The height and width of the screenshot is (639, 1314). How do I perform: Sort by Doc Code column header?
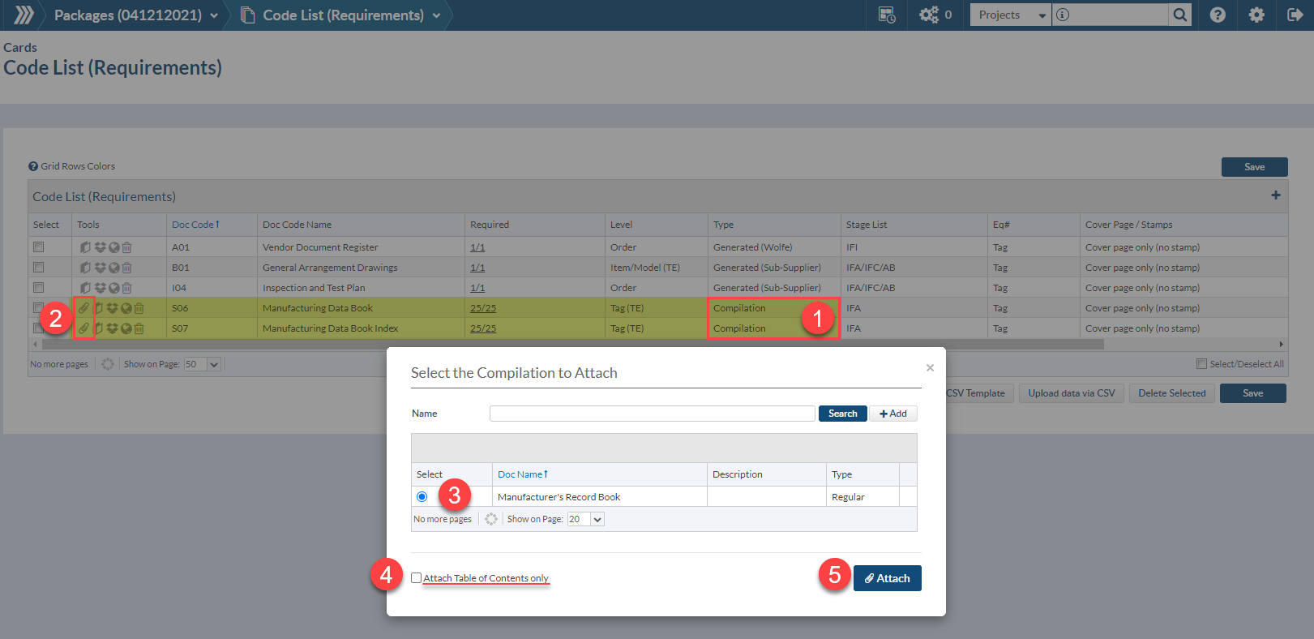[195, 225]
